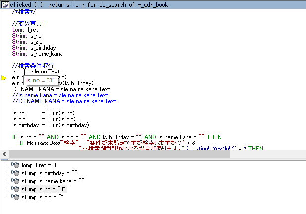The width and height of the screenshot is (306, 214).
Task: Click the icon beside string ls_no variable
Action: pos(15,189)
